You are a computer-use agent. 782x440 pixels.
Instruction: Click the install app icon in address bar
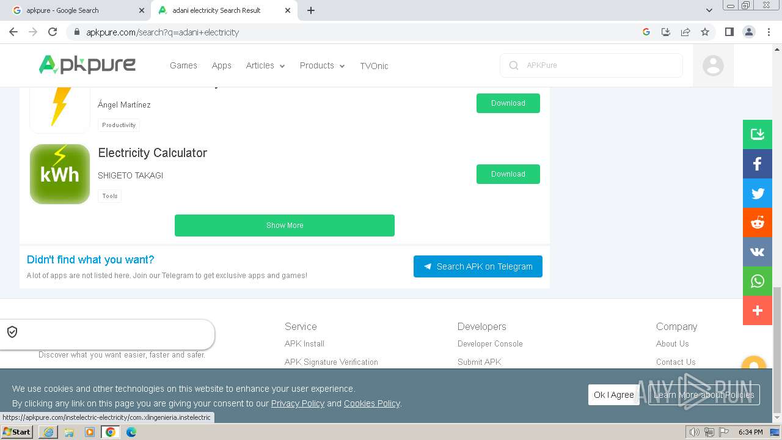[666, 32]
